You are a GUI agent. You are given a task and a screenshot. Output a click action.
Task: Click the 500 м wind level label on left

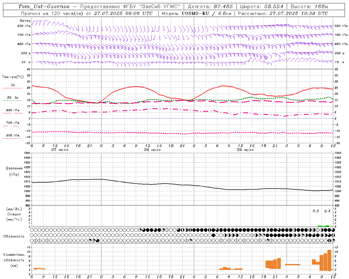click(x=26, y=53)
